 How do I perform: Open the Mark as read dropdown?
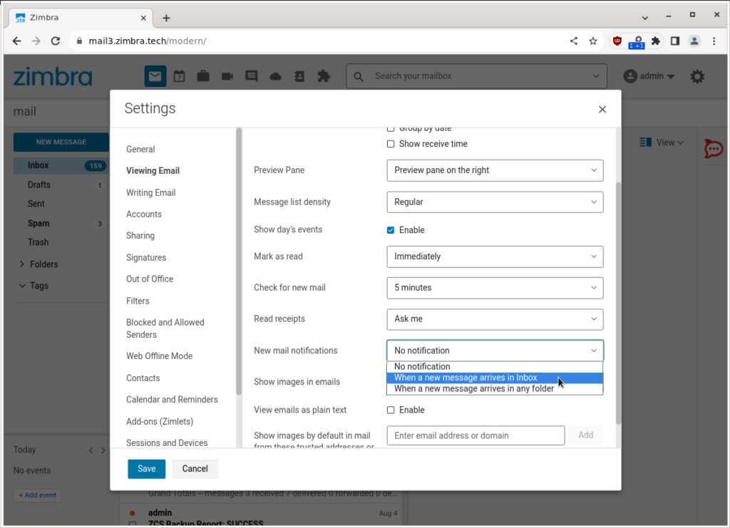click(x=495, y=257)
